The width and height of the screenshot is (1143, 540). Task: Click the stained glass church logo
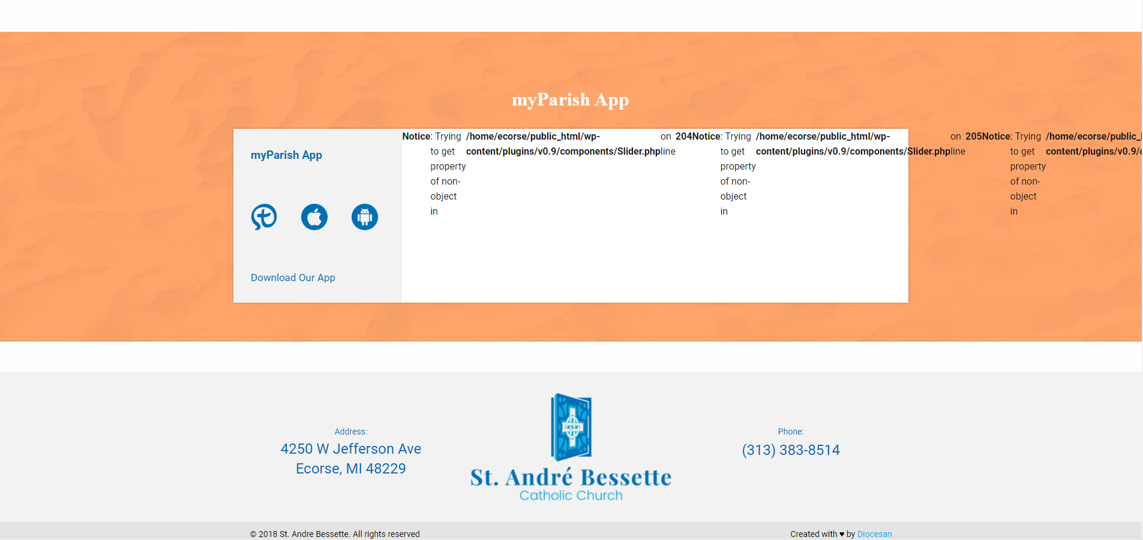[x=571, y=427]
